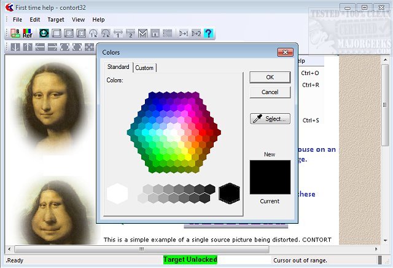Pick the large black hexagon swatch
This screenshot has width=393, height=268.
tap(229, 194)
